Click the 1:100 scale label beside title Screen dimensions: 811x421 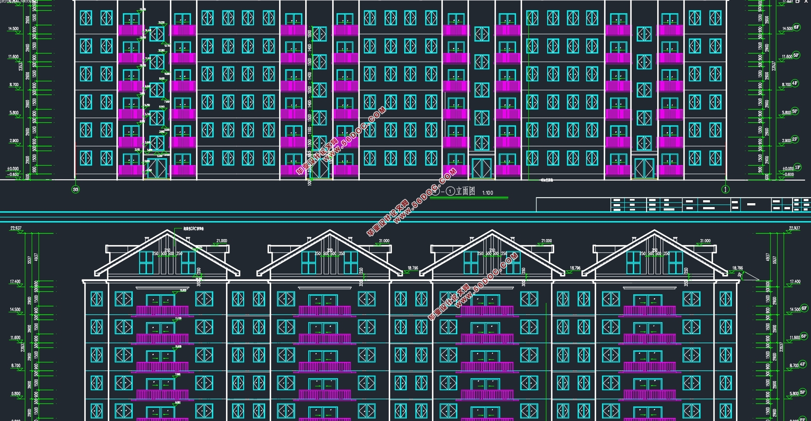487,193
